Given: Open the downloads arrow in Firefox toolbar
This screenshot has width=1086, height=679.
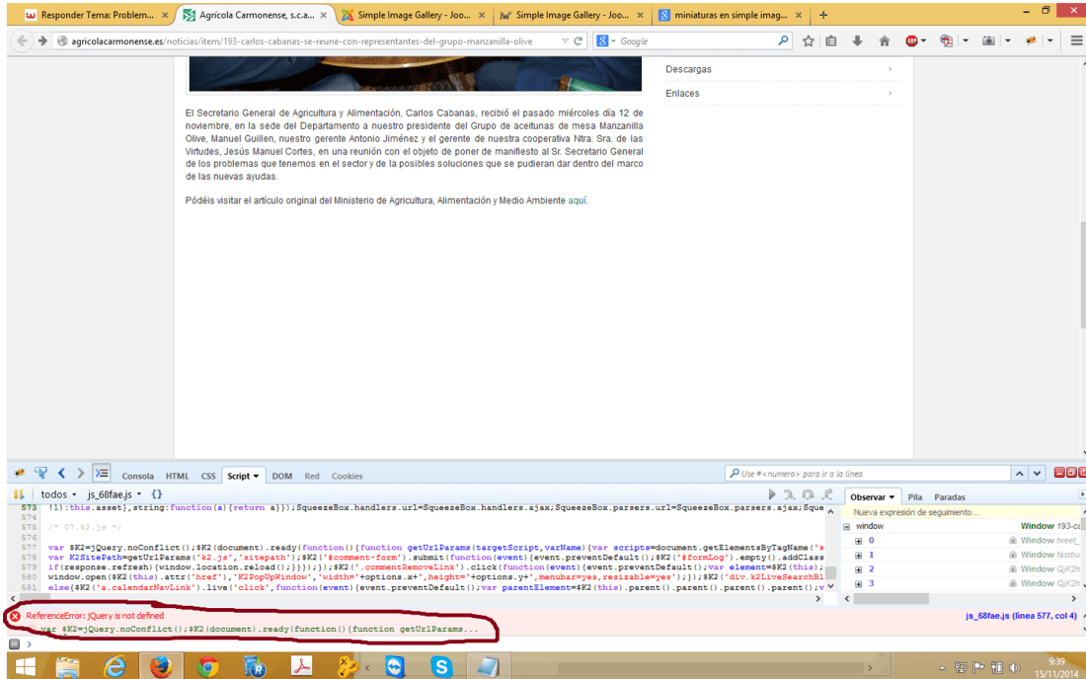Looking at the screenshot, I should click(857, 40).
